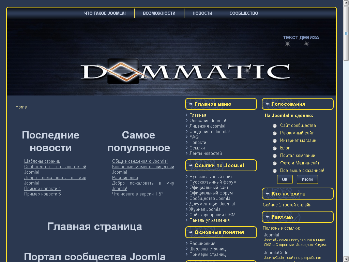Click the Итоги poll results button

point(307,179)
